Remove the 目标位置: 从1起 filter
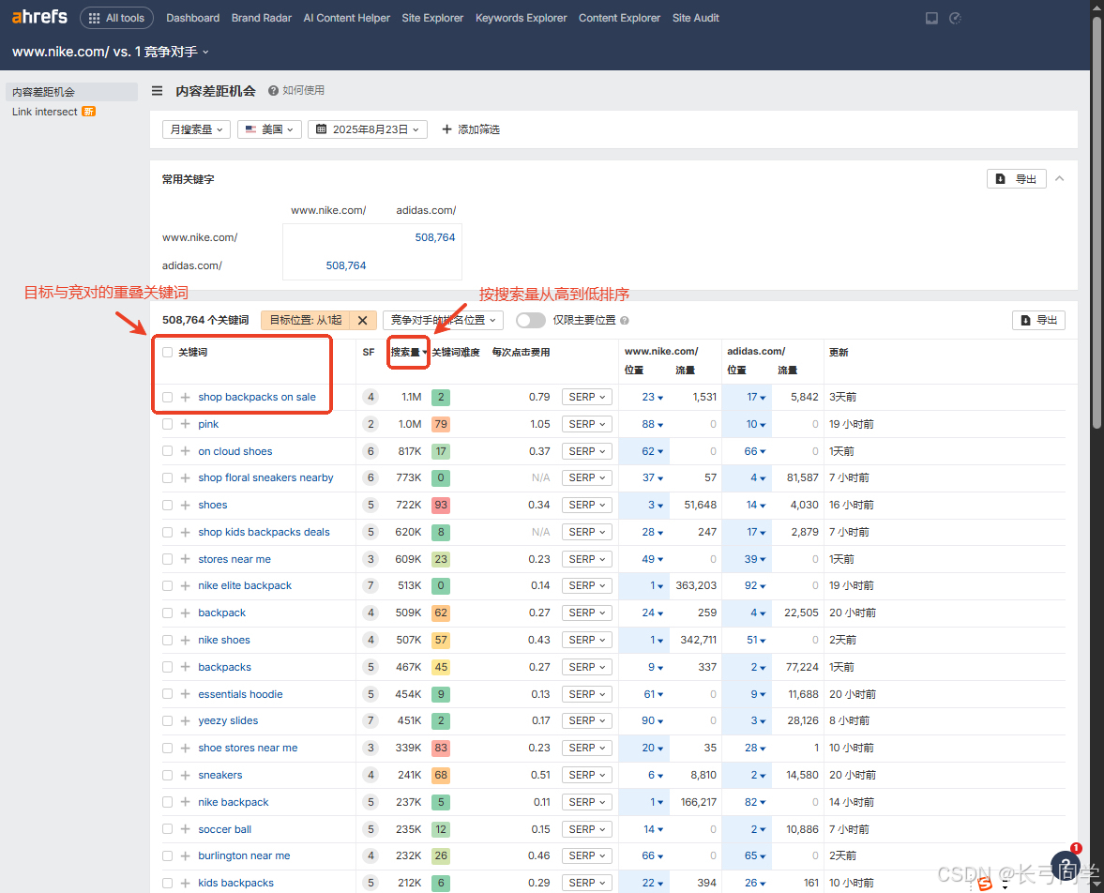Screen dimensions: 1104x893 [363, 321]
